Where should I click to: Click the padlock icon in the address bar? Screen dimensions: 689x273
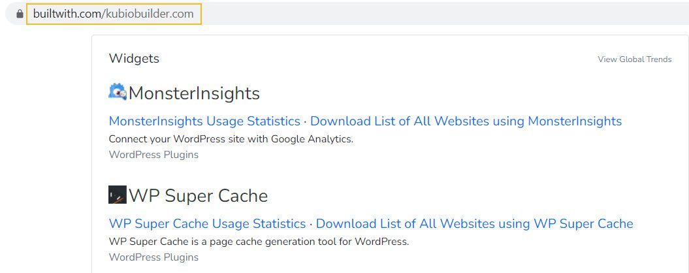[x=20, y=14]
